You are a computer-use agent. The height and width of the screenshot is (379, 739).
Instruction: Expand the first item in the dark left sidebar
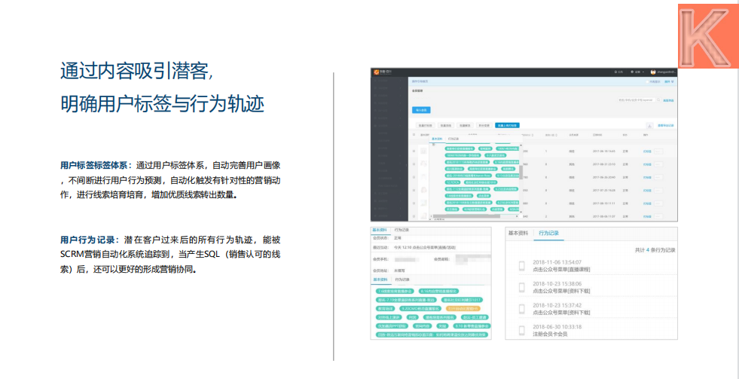[x=389, y=81]
